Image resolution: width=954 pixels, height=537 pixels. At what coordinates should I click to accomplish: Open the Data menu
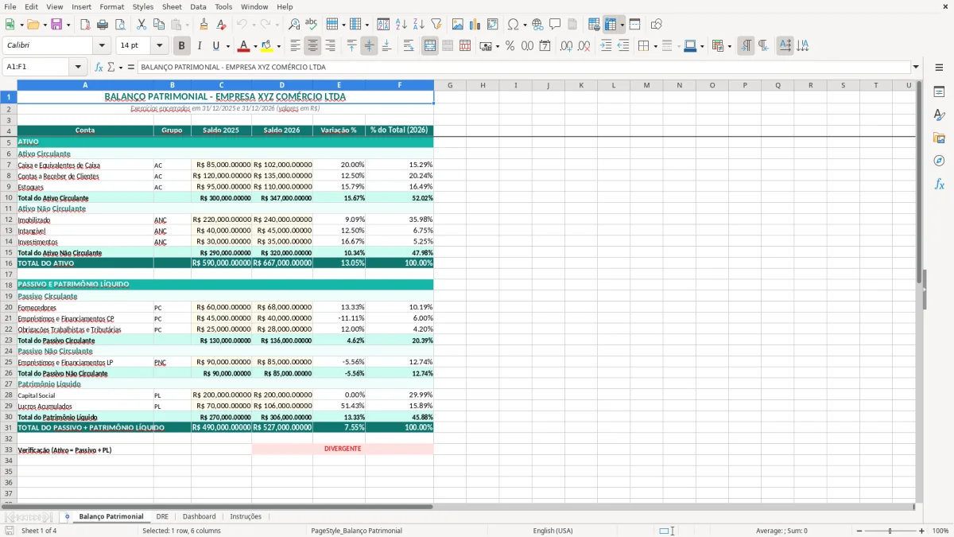click(198, 6)
